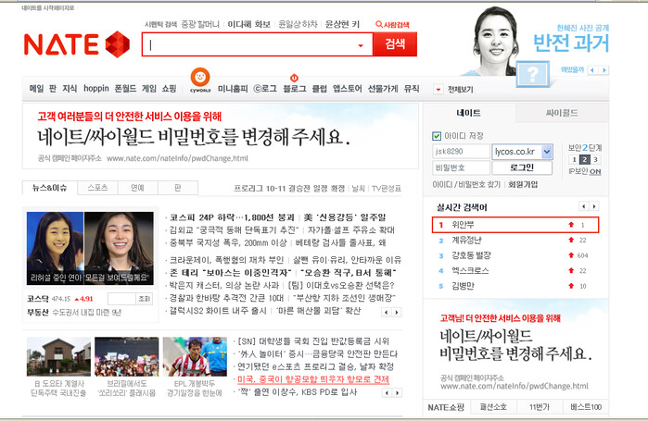This screenshot has height=421, width=648.
Task: Open the red underlined 미국, 중국이 headline
Action: (x=313, y=379)
